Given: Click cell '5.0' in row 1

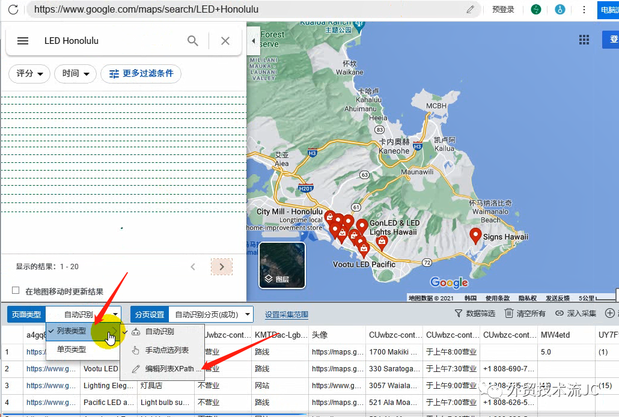Looking at the screenshot, I should (566, 352).
